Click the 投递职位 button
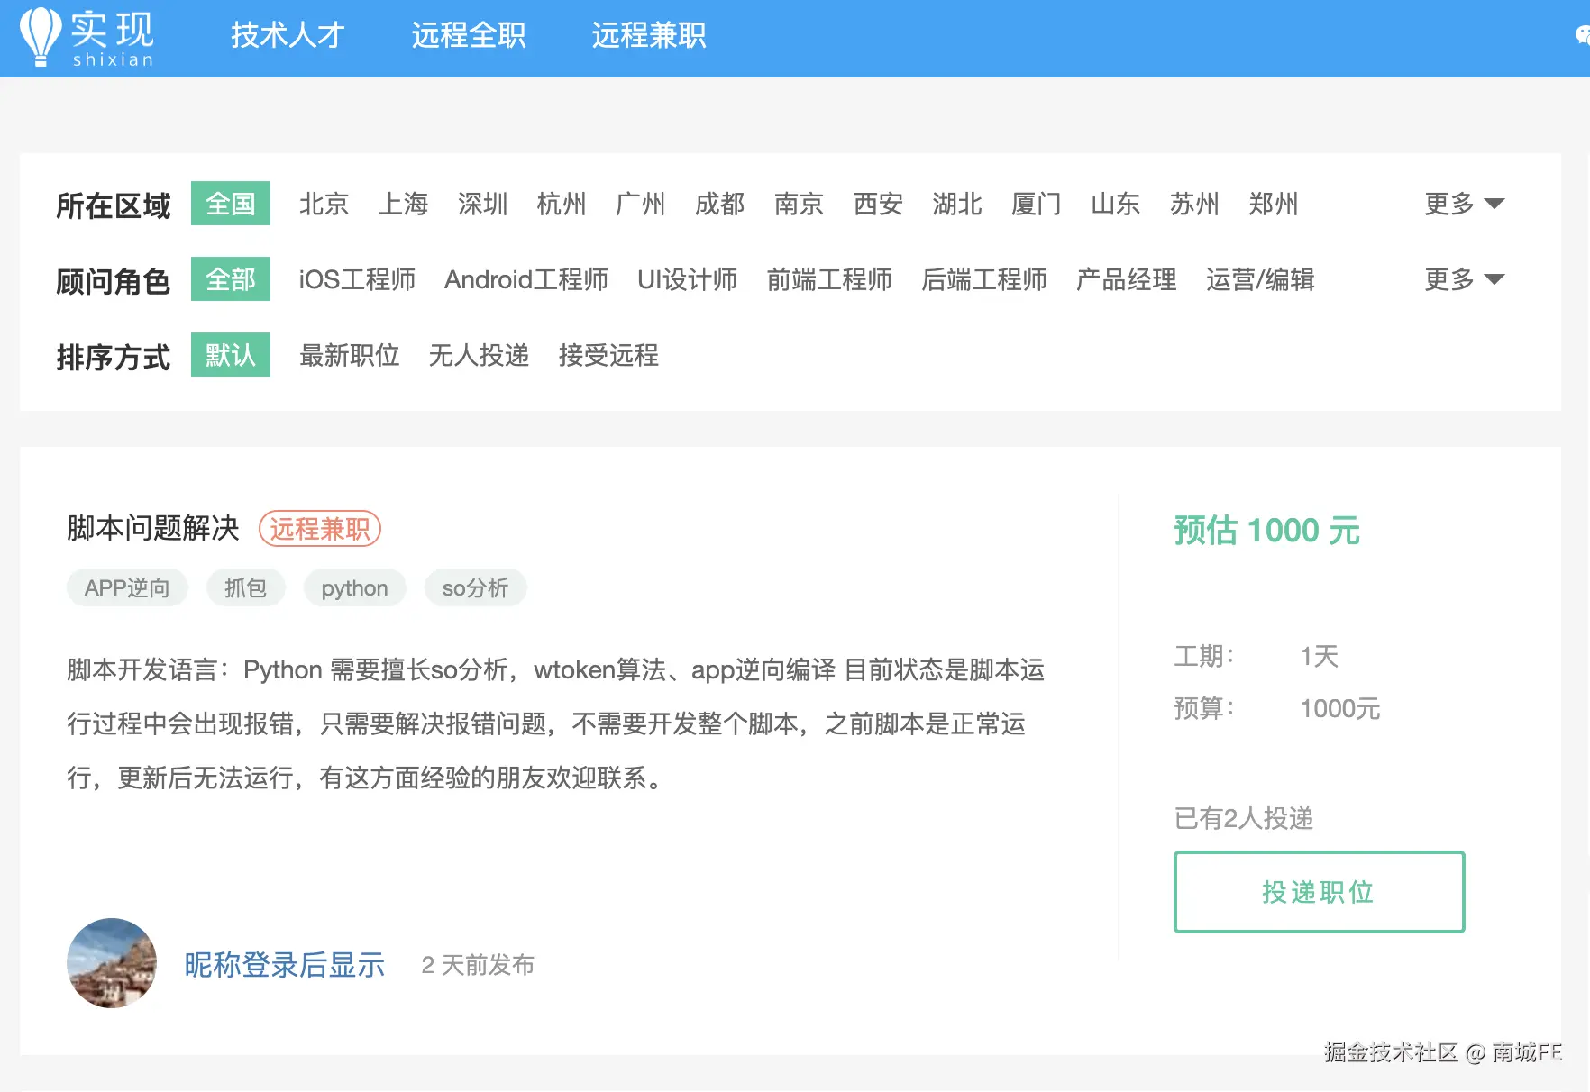The width and height of the screenshot is (1590, 1092). [1319, 892]
